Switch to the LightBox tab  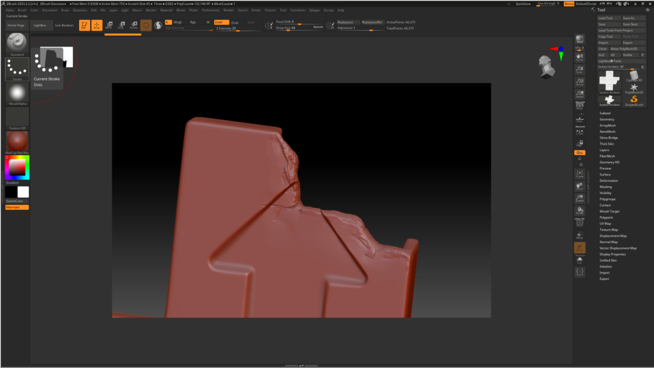(x=40, y=25)
